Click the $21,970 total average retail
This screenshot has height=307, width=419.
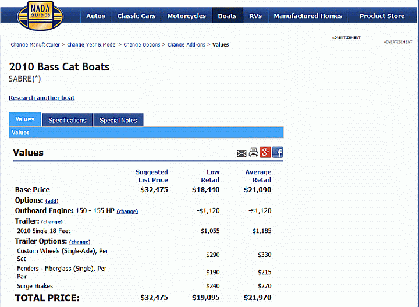click(257, 298)
